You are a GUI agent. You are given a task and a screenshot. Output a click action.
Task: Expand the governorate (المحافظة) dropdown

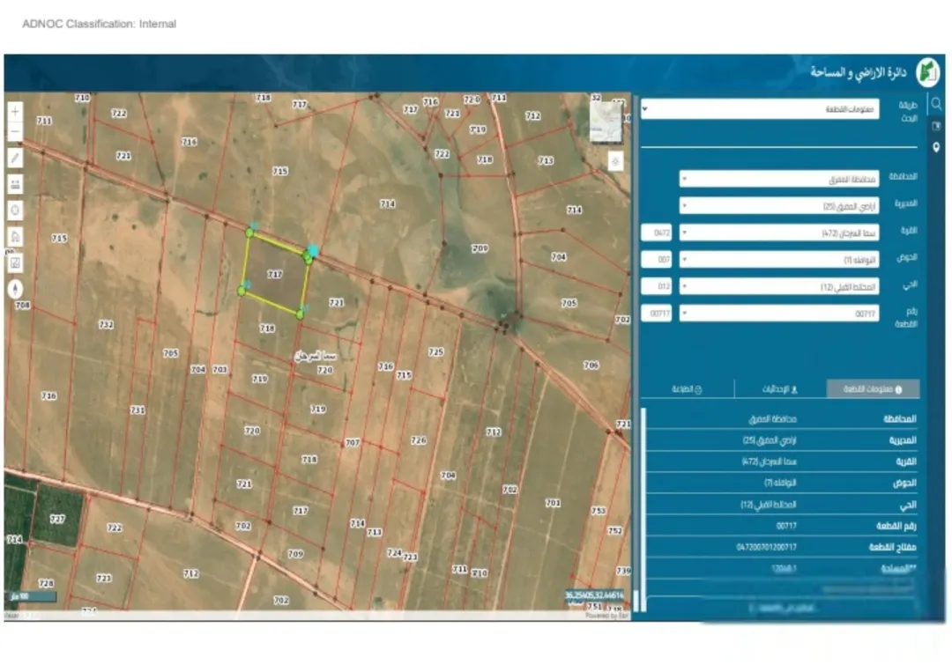pyautogui.click(x=779, y=179)
